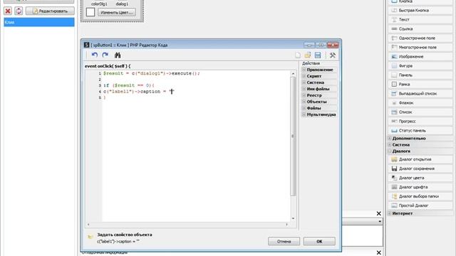This screenshot has height=256, width=456.
Task: Select the Клик event in list
Action: pyautogui.click(x=39, y=22)
